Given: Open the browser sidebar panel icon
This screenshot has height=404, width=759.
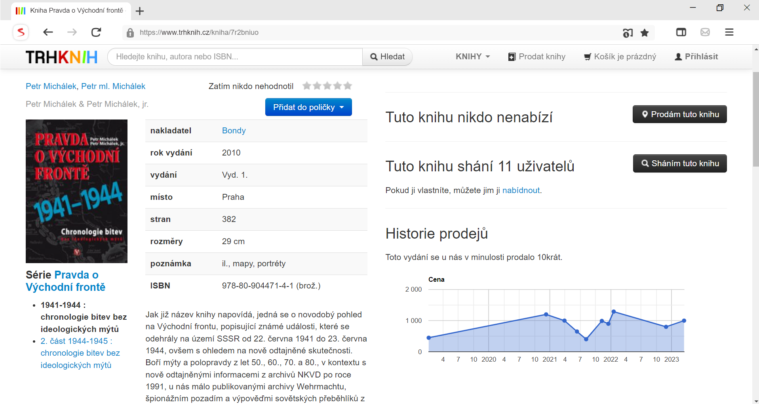Looking at the screenshot, I should (x=681, y=32).
